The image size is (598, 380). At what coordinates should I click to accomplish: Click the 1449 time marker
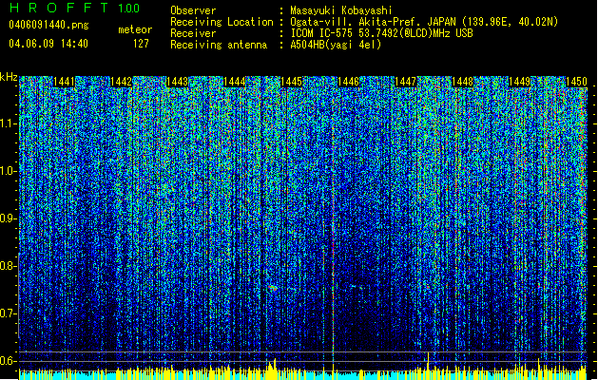pos(519,82)
